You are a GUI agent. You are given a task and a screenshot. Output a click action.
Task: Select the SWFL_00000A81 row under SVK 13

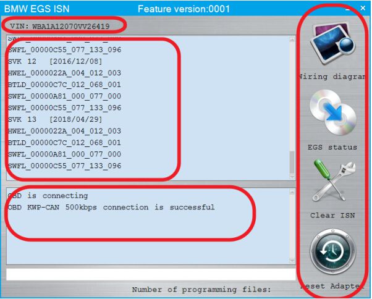[x=64, y=154]
